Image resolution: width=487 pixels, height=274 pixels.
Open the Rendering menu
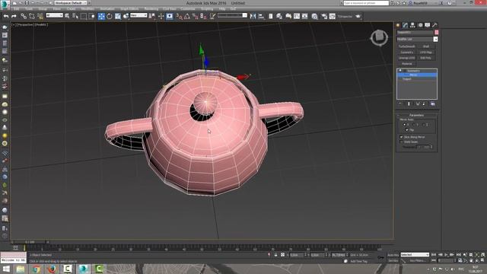coord(151,9)
